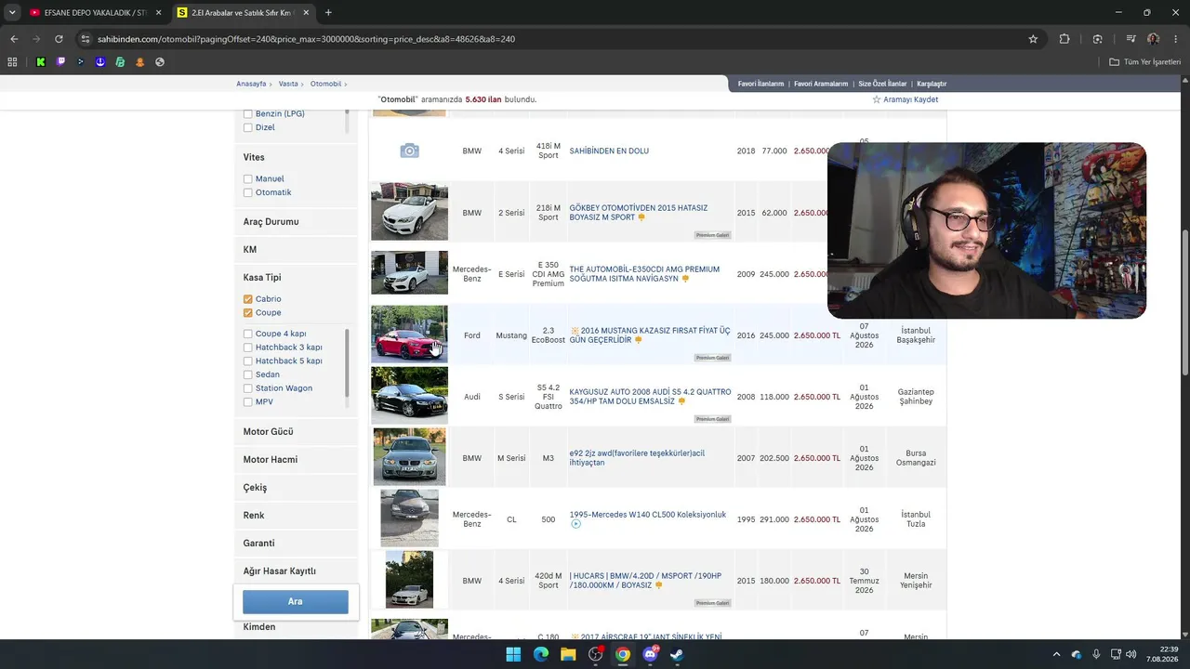
Task: Click the microphone tray icon
Action: pyautogui.click(x=1096, y=654)
